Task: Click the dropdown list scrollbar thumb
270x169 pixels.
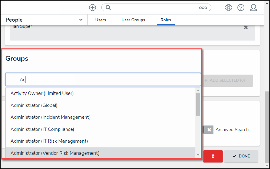Action: 198,104
